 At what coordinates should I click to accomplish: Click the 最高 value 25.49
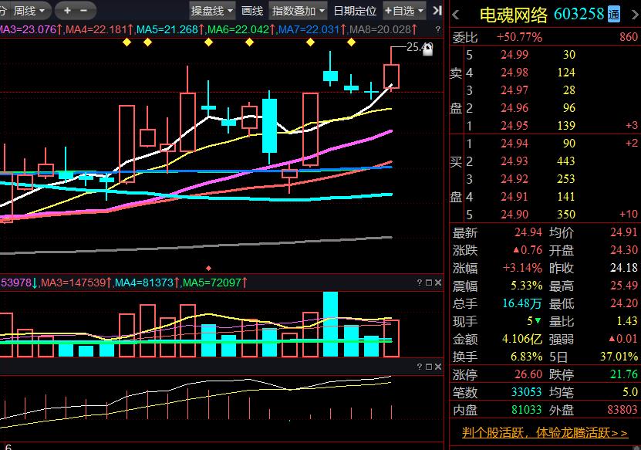click(623, 286)
